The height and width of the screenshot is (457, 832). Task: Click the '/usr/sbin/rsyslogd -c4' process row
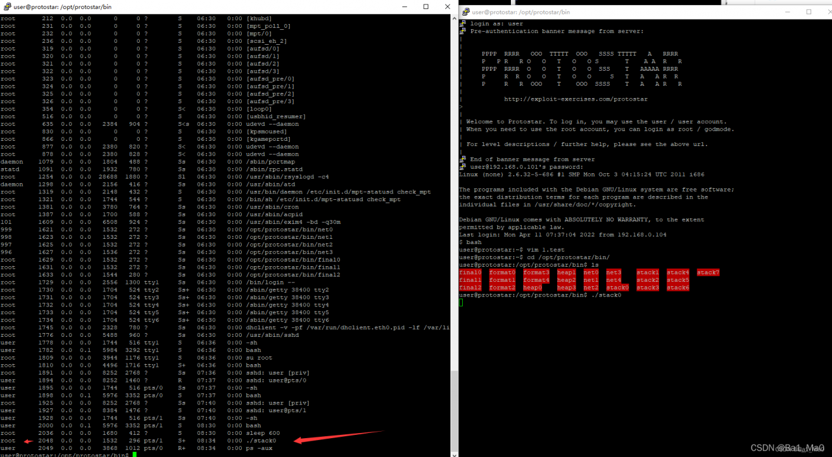(165, 177)
